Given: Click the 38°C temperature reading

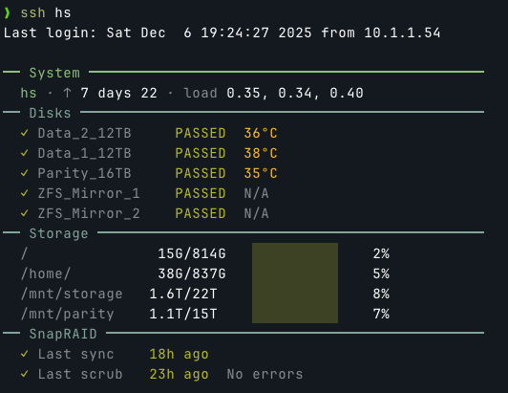Looking at the screenshot, I should coord(261,154).
